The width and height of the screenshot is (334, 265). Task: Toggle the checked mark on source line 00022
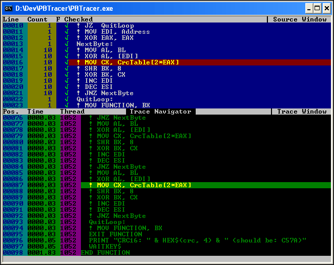click(x=67, y=99)
